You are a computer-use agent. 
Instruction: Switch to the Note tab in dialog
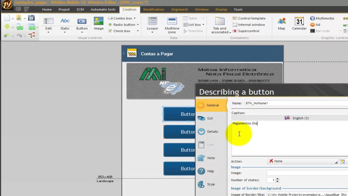click(211, 158)
